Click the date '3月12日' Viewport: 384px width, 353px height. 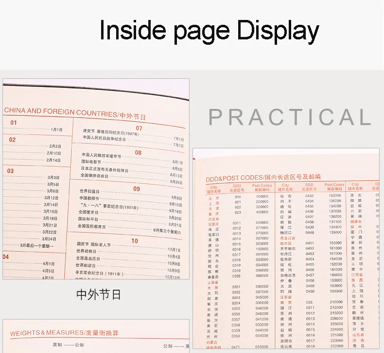51,198
